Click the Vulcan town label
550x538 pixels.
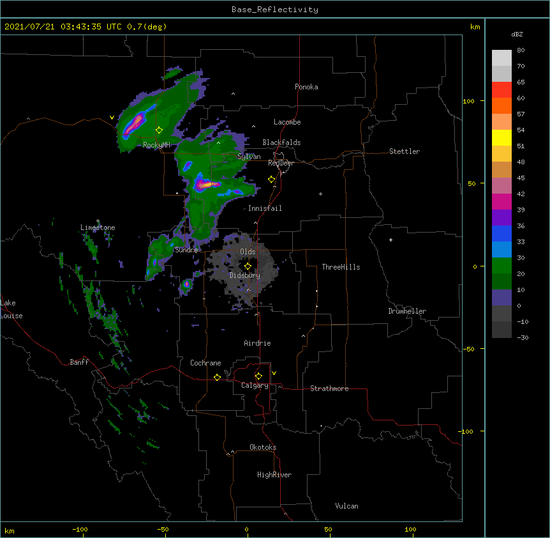point(346,506)
